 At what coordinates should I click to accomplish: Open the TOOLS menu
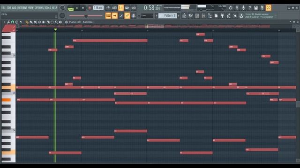48,8
